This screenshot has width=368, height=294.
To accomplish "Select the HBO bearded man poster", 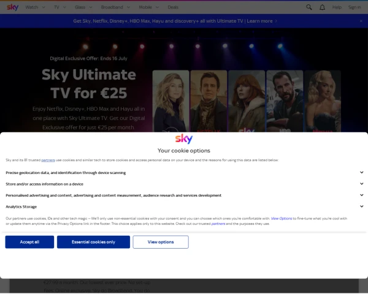I will pos(285,101).
